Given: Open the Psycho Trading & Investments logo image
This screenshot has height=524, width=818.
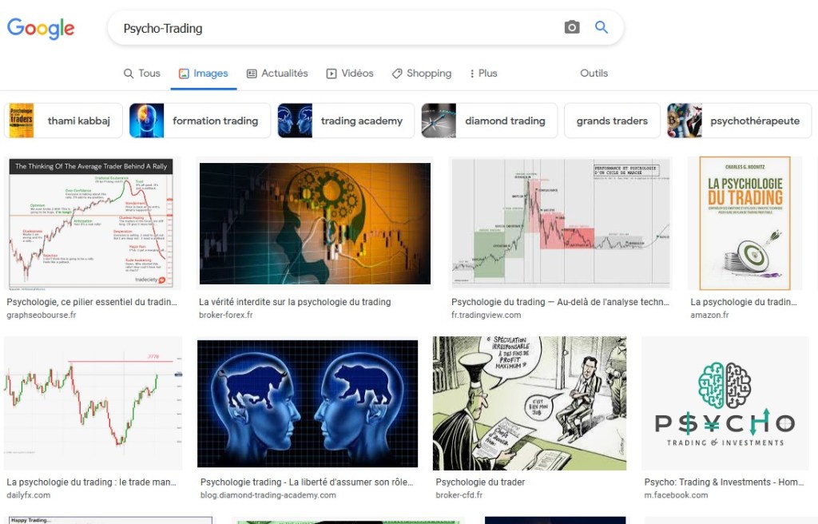Looking at the screenshot, I should coord(725,403).
